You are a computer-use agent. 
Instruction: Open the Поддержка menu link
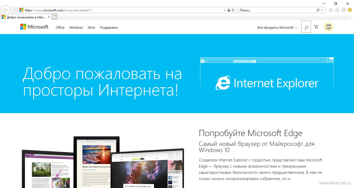[x=109, y=27]
